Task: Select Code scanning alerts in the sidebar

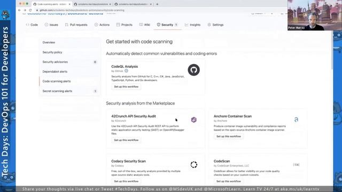Action: 69,81
